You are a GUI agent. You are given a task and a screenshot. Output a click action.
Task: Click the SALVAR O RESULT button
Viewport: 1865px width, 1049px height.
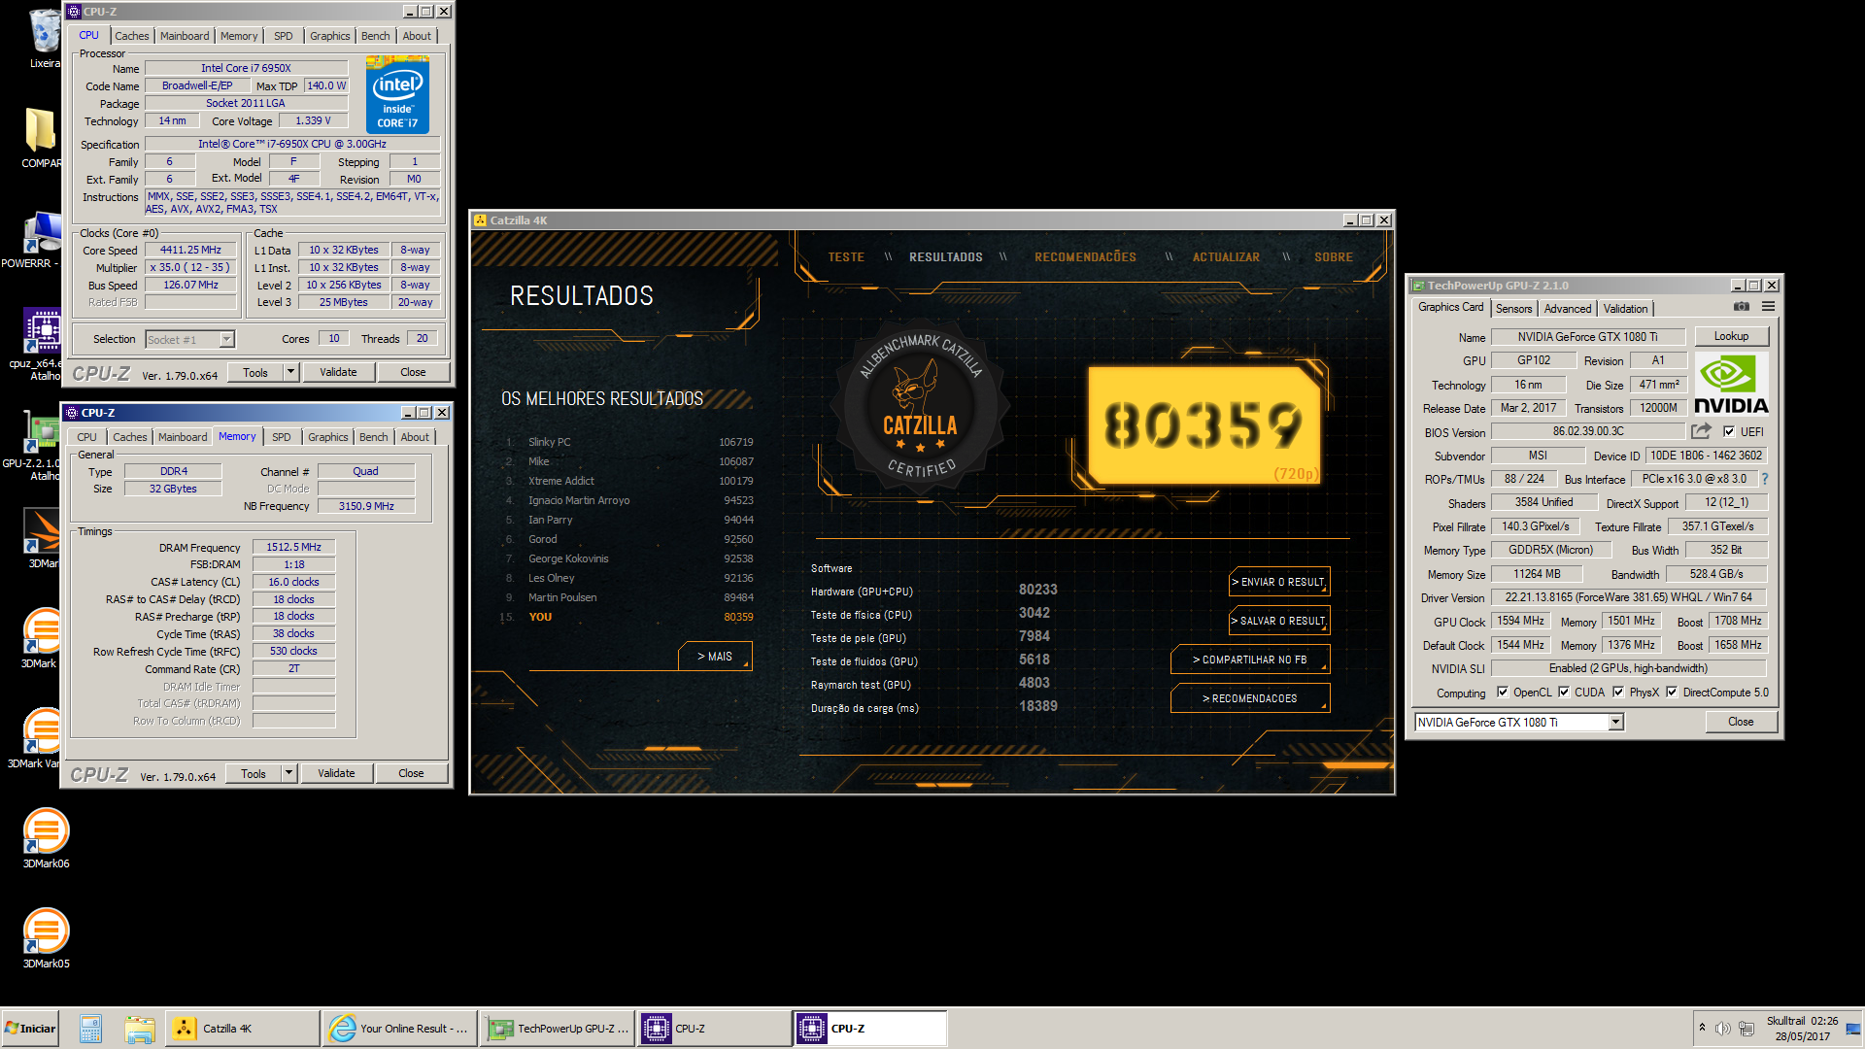point(1279,621)
